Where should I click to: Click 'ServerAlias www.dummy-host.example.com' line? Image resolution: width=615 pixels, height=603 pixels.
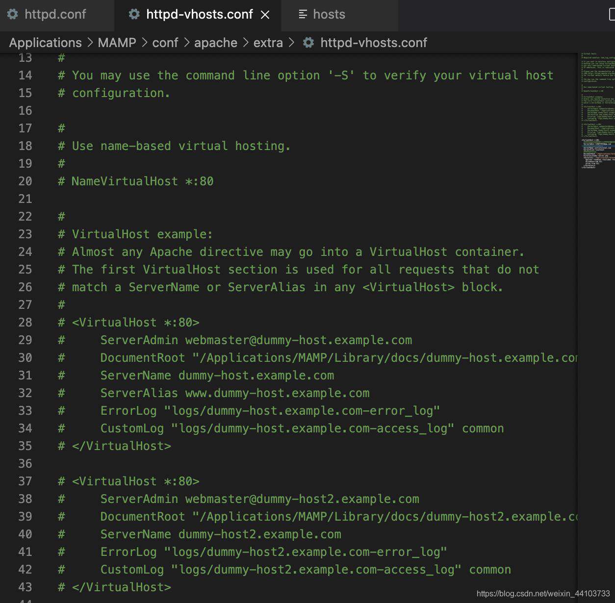tap(235, 393)
